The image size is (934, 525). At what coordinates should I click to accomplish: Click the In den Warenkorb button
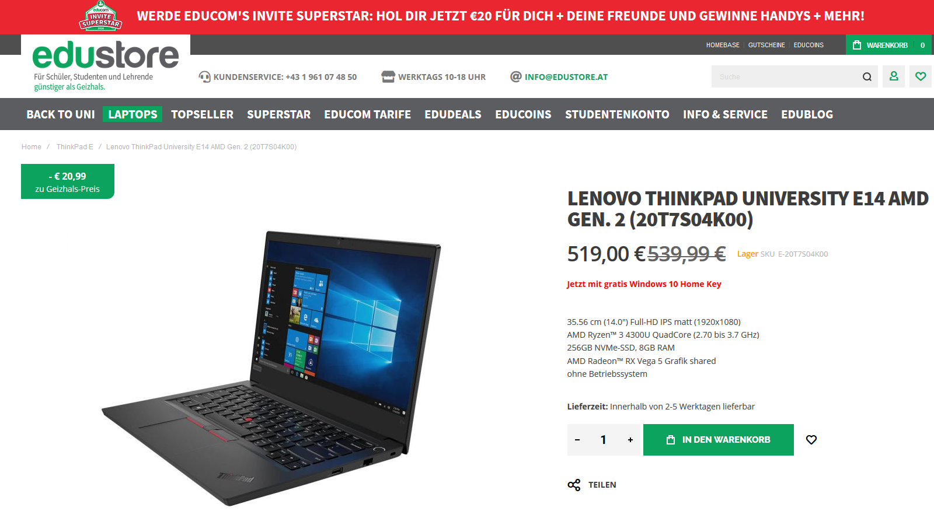coord(719,440)
